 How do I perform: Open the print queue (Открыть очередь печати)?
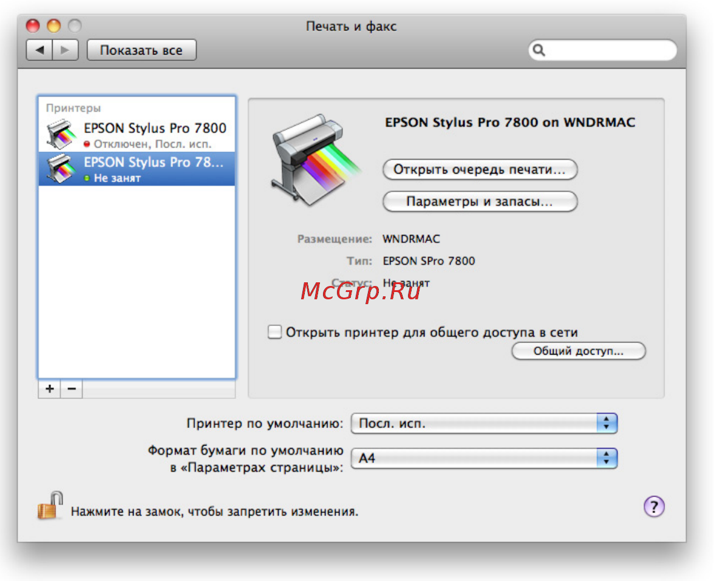click(x=480, y=169)
